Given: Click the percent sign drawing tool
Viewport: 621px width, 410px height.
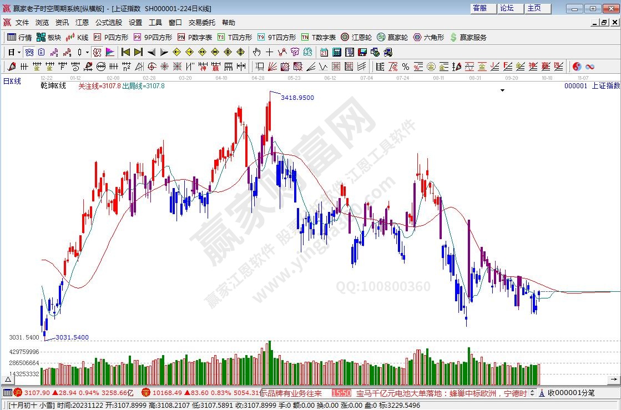Looking at the screenshot, I should tap(405, 67).
